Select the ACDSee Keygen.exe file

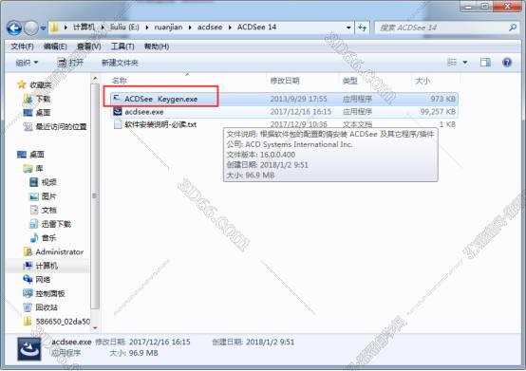click(x=284, y=99)
